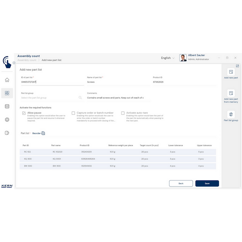Click the 5 pcs upper tolerance cell
Viewport: 242px width, 242px height.
click(x=201, y=152)
